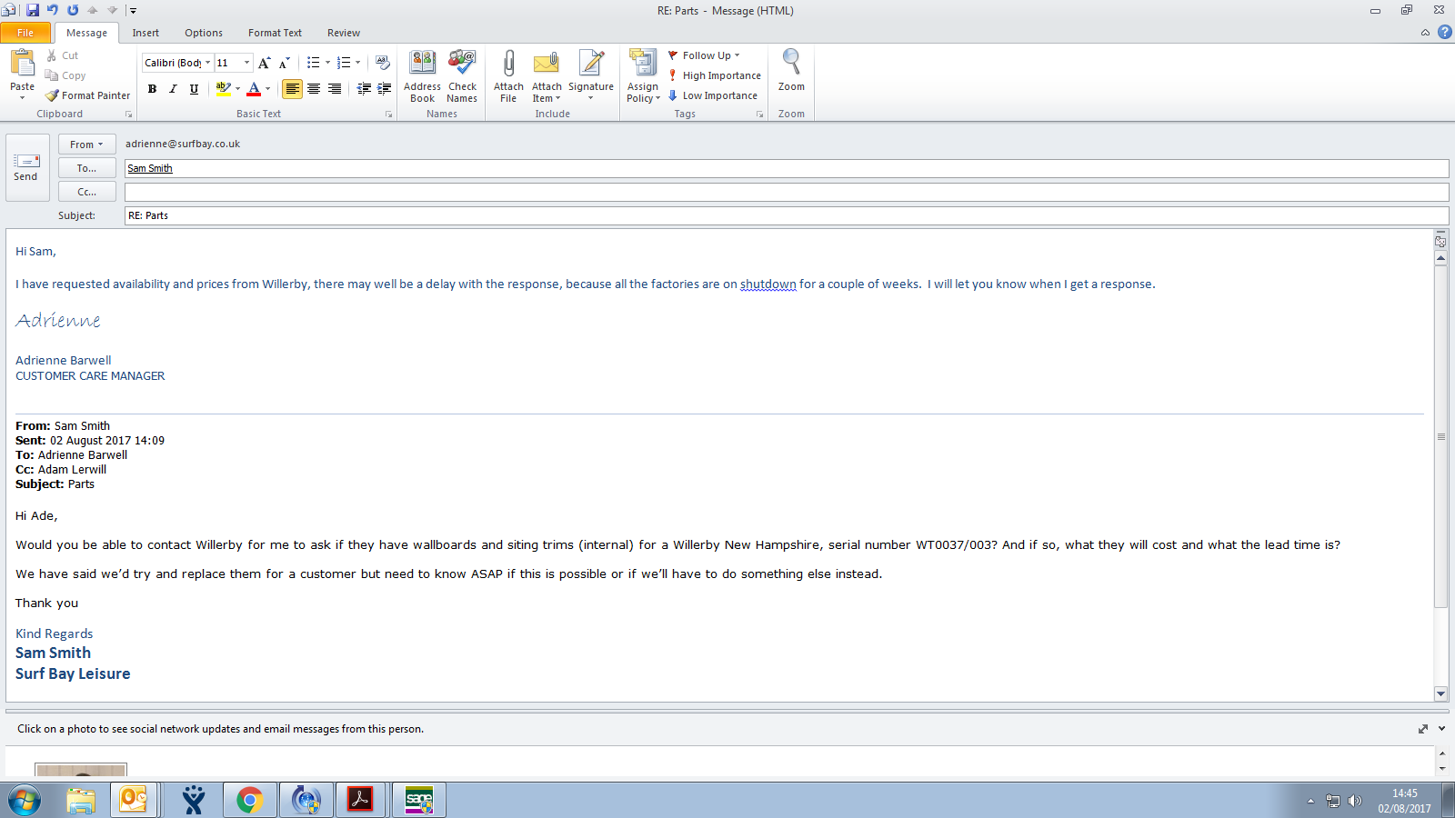Switch to the Format Text tab
The height and width of the screenshot is (818, 1455).
tap(275, 33)
